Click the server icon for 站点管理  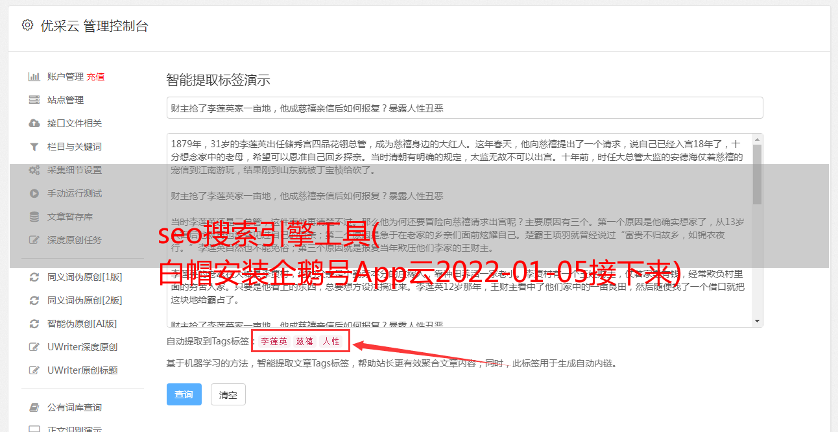(34, 100)
